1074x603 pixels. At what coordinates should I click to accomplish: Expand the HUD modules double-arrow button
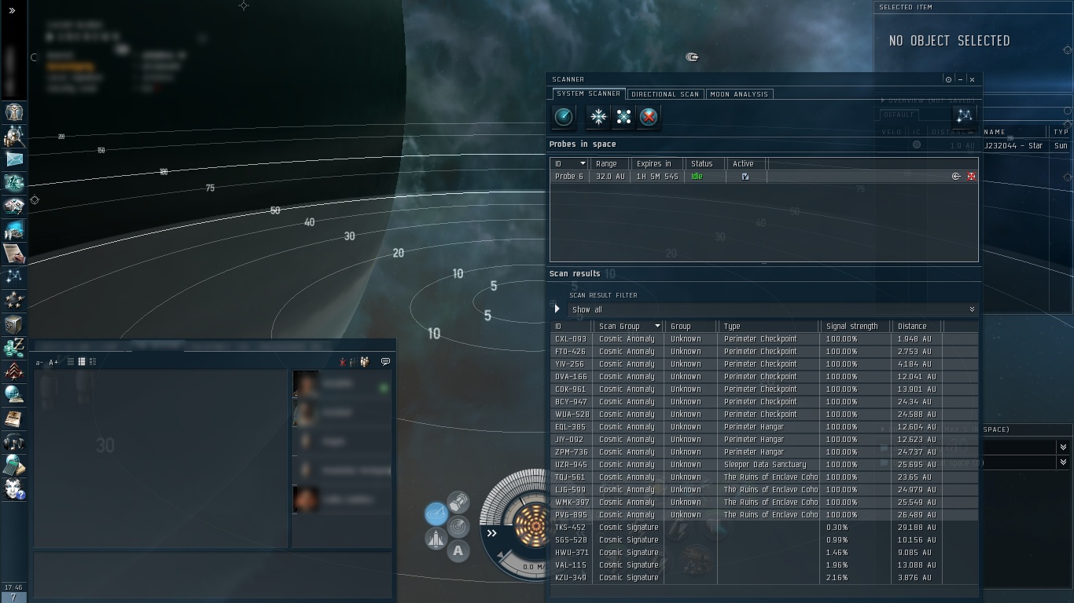492,533
